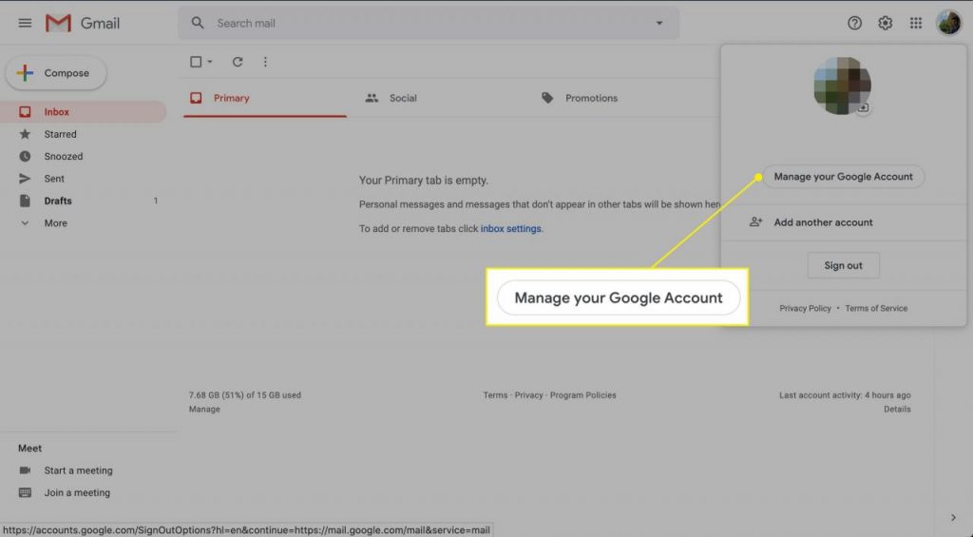The width and height of the screenshot is (973, 537).
Task: Click the Drafts count 1
Action: (x=155, y=201)
